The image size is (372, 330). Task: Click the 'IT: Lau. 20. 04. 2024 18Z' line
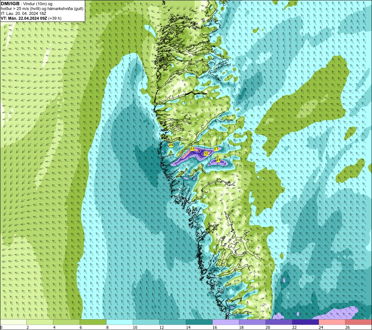click(x=23, y=13)
